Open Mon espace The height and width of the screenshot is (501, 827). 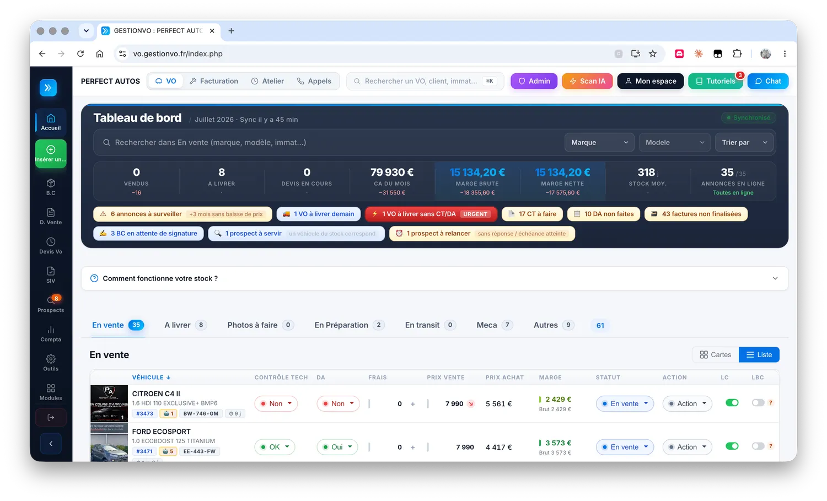pos(651,81)
